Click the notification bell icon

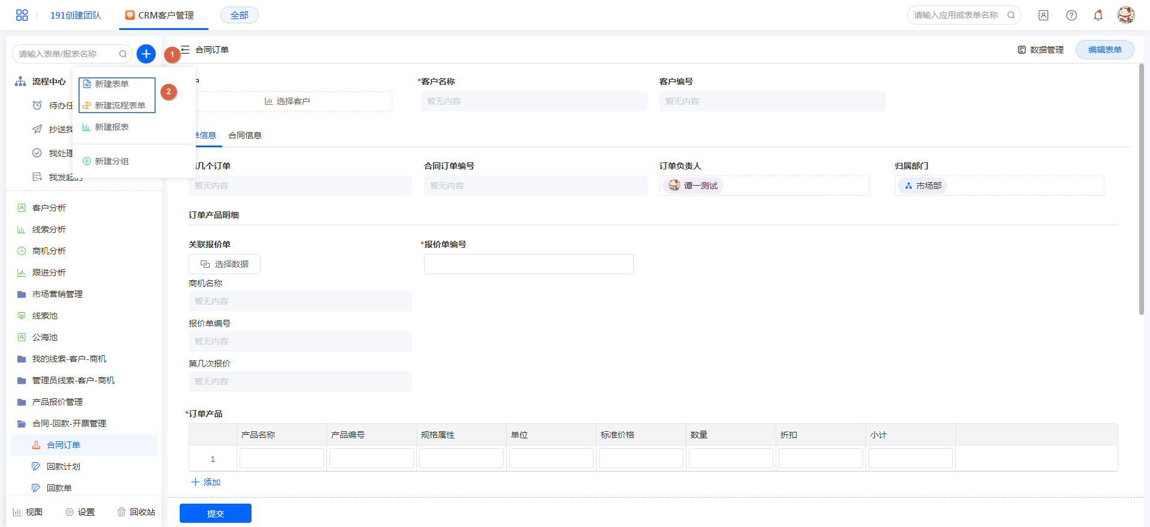1098,16
